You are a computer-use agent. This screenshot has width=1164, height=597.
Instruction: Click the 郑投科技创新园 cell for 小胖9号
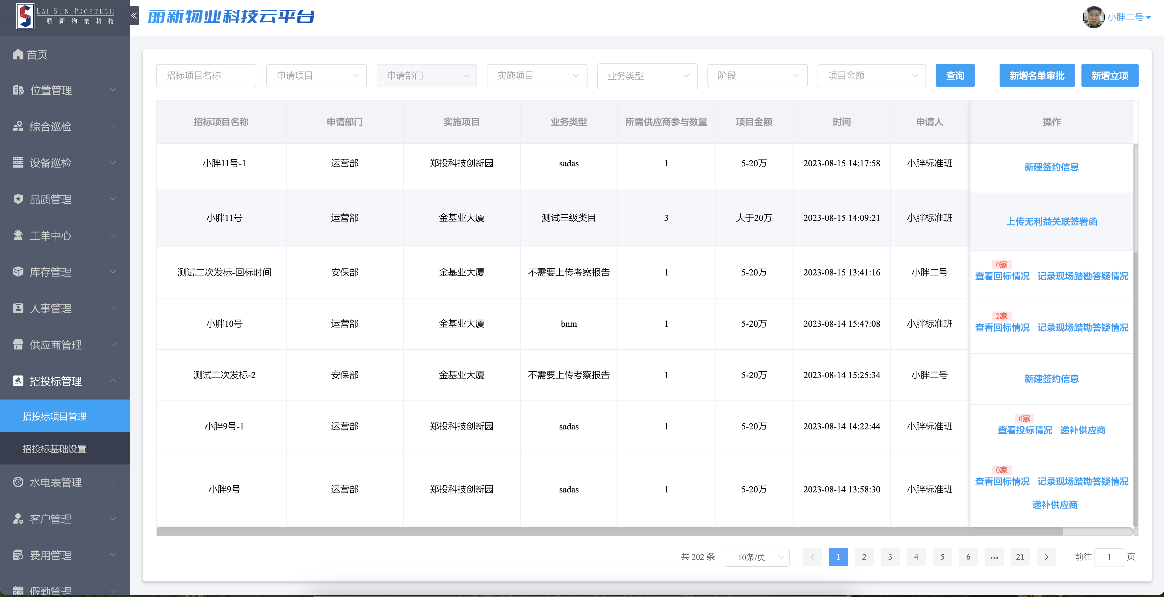point(461,489)
